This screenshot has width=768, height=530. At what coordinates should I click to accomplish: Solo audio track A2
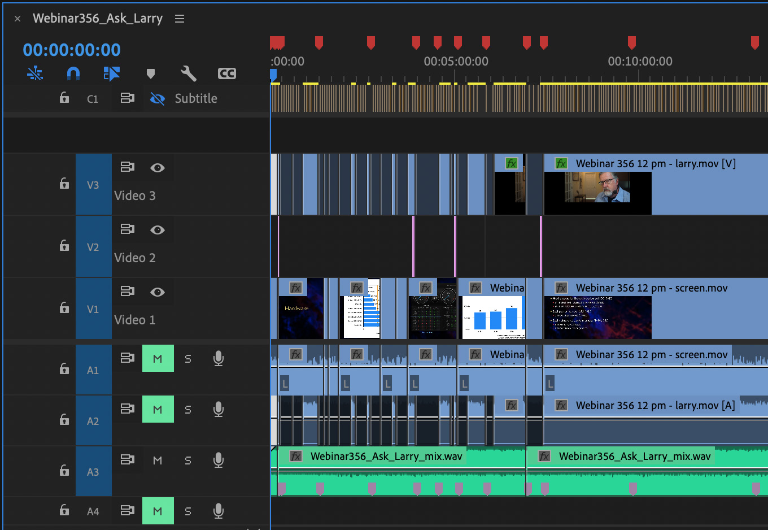click(x=188, y=410)
